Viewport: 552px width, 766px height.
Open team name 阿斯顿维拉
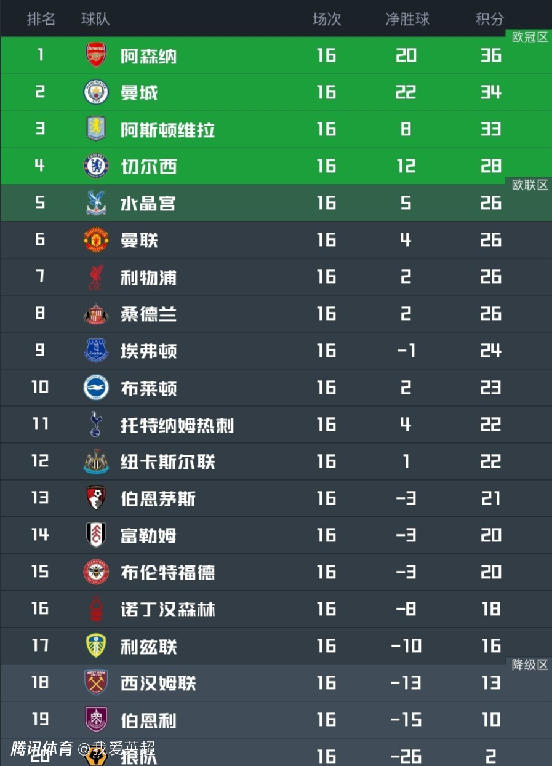coord(167,130)
